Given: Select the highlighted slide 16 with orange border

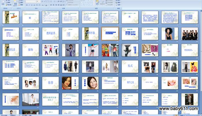Looking at the screenshot, I should (x=110, y=34).
